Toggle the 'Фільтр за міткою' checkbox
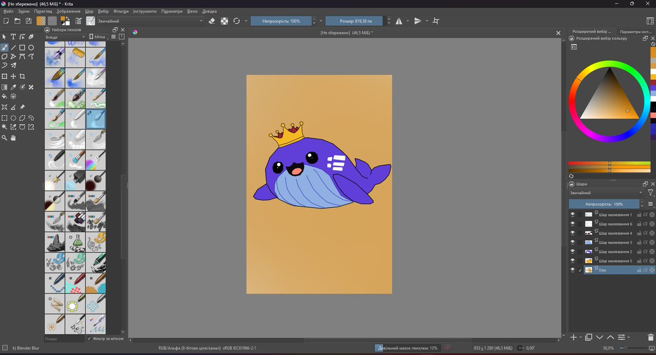656x355 pixels. (x=90, y=339)
